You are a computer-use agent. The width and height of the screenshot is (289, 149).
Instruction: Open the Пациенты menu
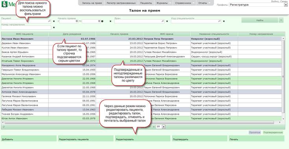click(x=146, y=3)
